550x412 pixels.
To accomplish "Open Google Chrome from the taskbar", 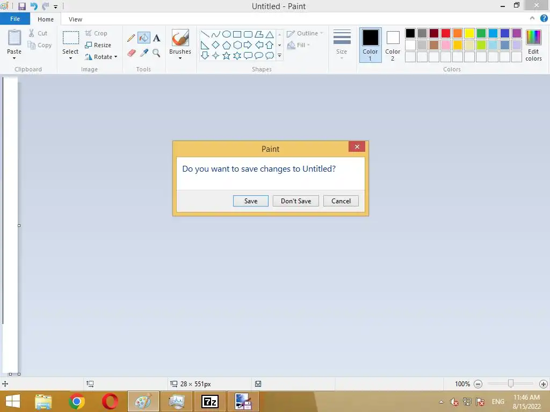I will coord(76,401).
